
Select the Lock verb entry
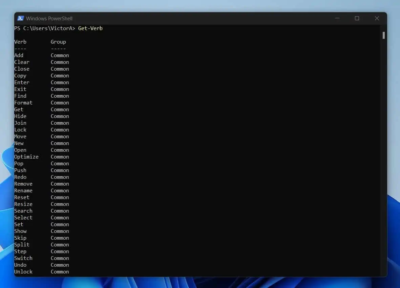tap(20, 129)
